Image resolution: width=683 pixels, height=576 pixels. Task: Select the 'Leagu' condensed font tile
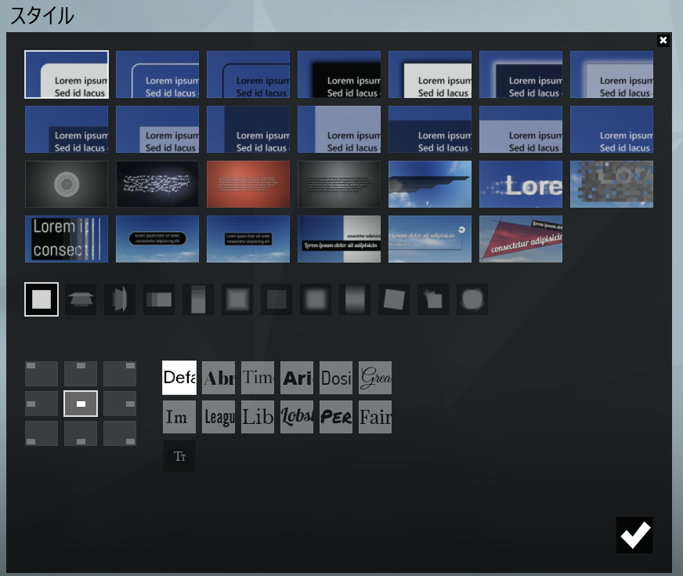pos(219,417)
